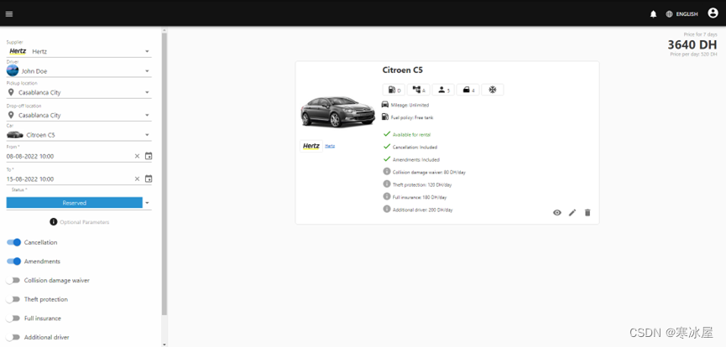This screenshot has height=347, width=726.
Task: Delete the booking with trash icon
Action: [x=588, y=213]
